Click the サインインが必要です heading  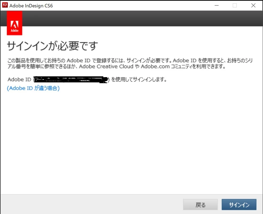pyautogui.click(x=52, y=46)
